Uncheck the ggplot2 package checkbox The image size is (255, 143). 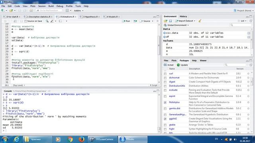165,119
